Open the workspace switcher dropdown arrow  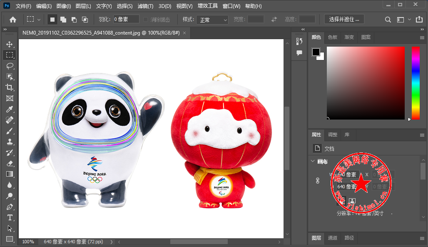(409, 20)
